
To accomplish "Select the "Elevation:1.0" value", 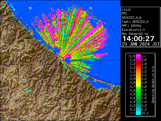I will pos(133,30).
